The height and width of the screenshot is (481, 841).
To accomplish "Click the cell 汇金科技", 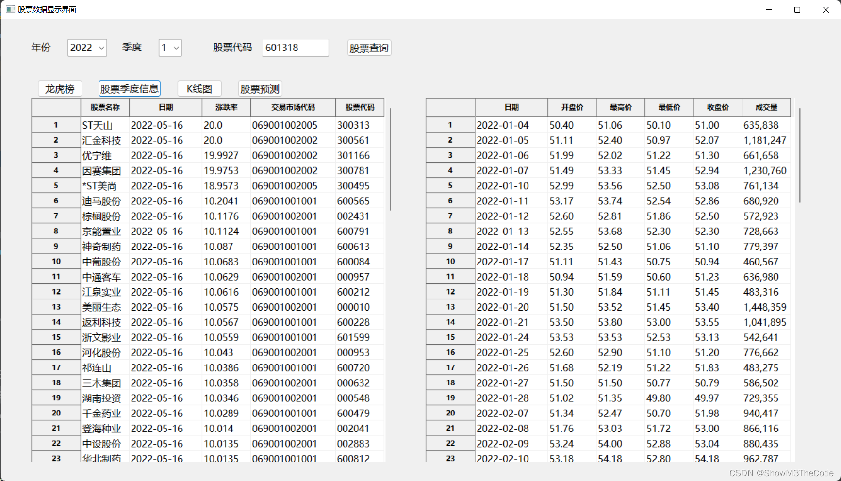I will coord(105,140).
